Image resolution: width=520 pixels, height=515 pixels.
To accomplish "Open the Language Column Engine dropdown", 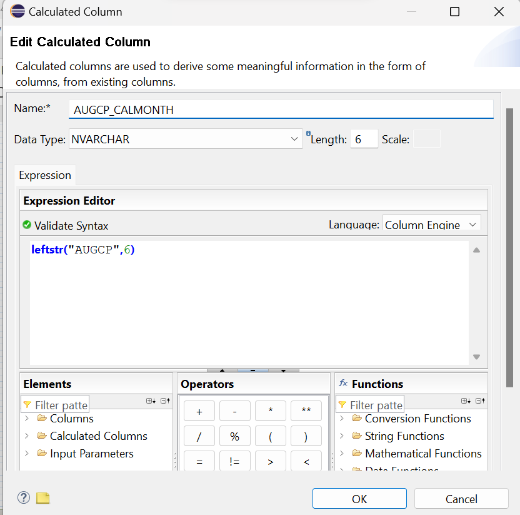I will coord(472,225).
